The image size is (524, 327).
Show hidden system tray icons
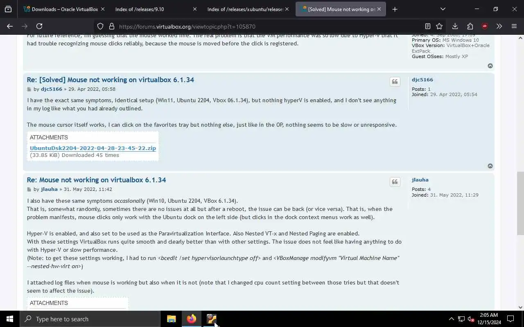(x=451, y=319)
